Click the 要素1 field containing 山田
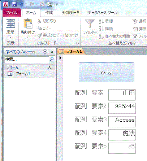The image size is (147, 161). coord(122,95)
